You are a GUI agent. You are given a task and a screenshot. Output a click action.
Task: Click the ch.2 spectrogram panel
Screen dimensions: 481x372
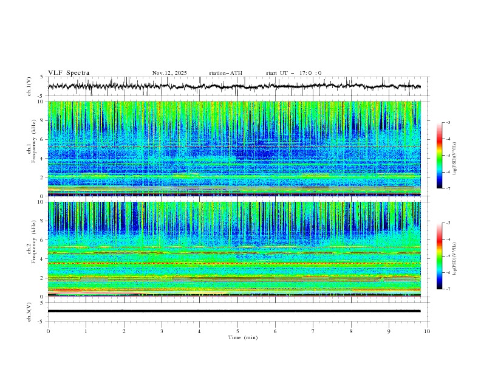click(x=234, y=249)
